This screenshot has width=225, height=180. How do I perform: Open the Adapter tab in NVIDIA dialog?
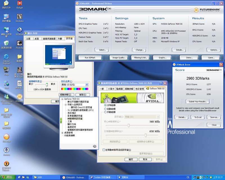tap(111, 89)
